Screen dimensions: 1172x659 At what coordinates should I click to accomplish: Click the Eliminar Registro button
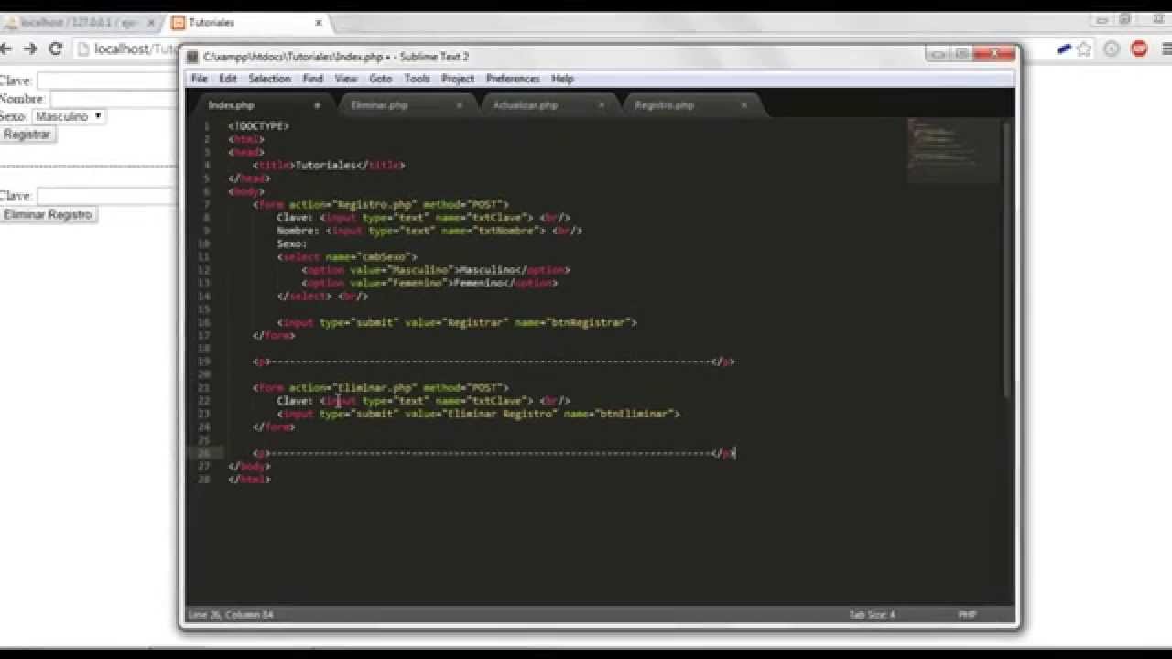pyautogui.click(x=48, y=214)
